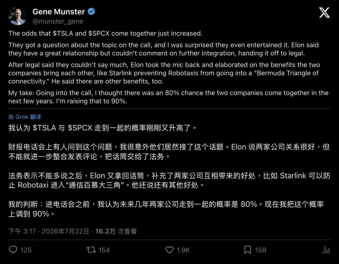Click the 1.9K likes count
This screenshot has width=339, height=264.
pos(183,250)
